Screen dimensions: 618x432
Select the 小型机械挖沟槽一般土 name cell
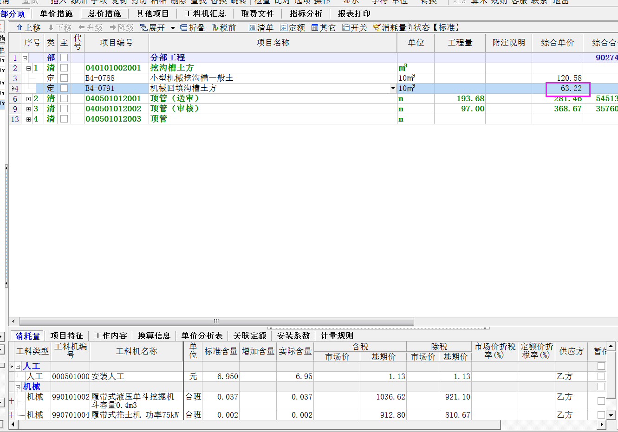tap(273, 78)
